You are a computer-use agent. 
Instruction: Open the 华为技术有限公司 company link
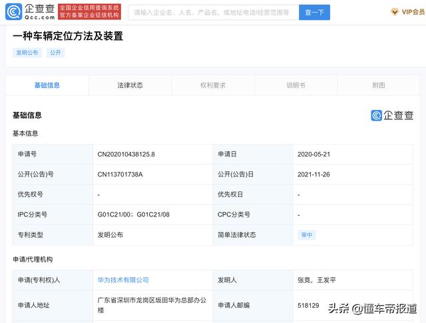pyautogui.click(x=123, y=280)
